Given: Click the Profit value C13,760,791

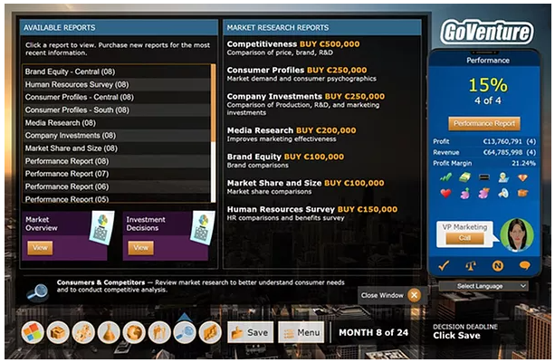Looking at the screenshot, I should [502, 141].
